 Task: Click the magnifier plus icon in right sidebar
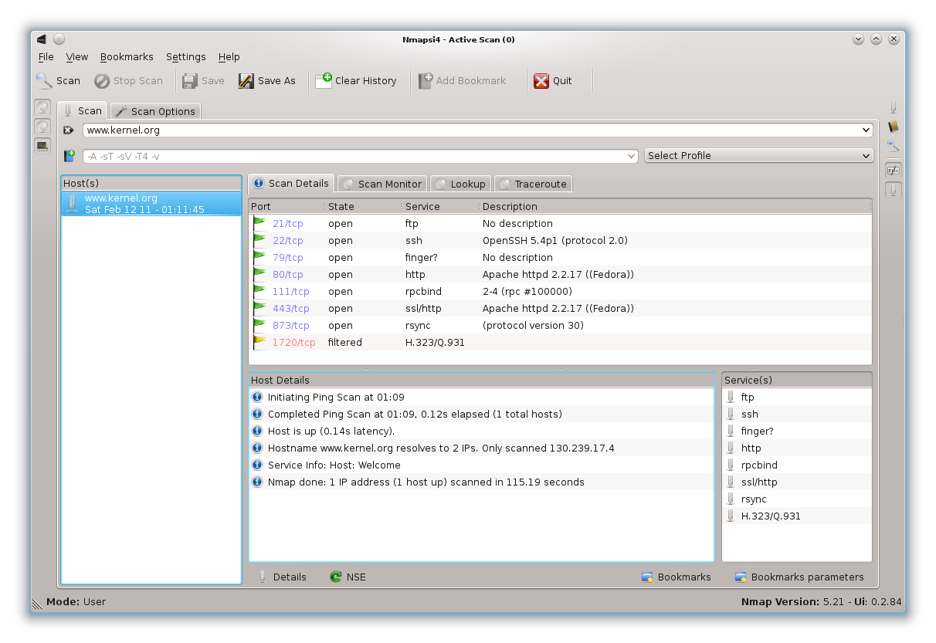tap(894, 145)
